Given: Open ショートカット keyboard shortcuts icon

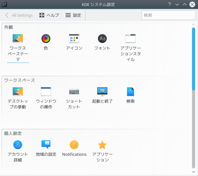Looking at the screenshot, I should 74,92.
